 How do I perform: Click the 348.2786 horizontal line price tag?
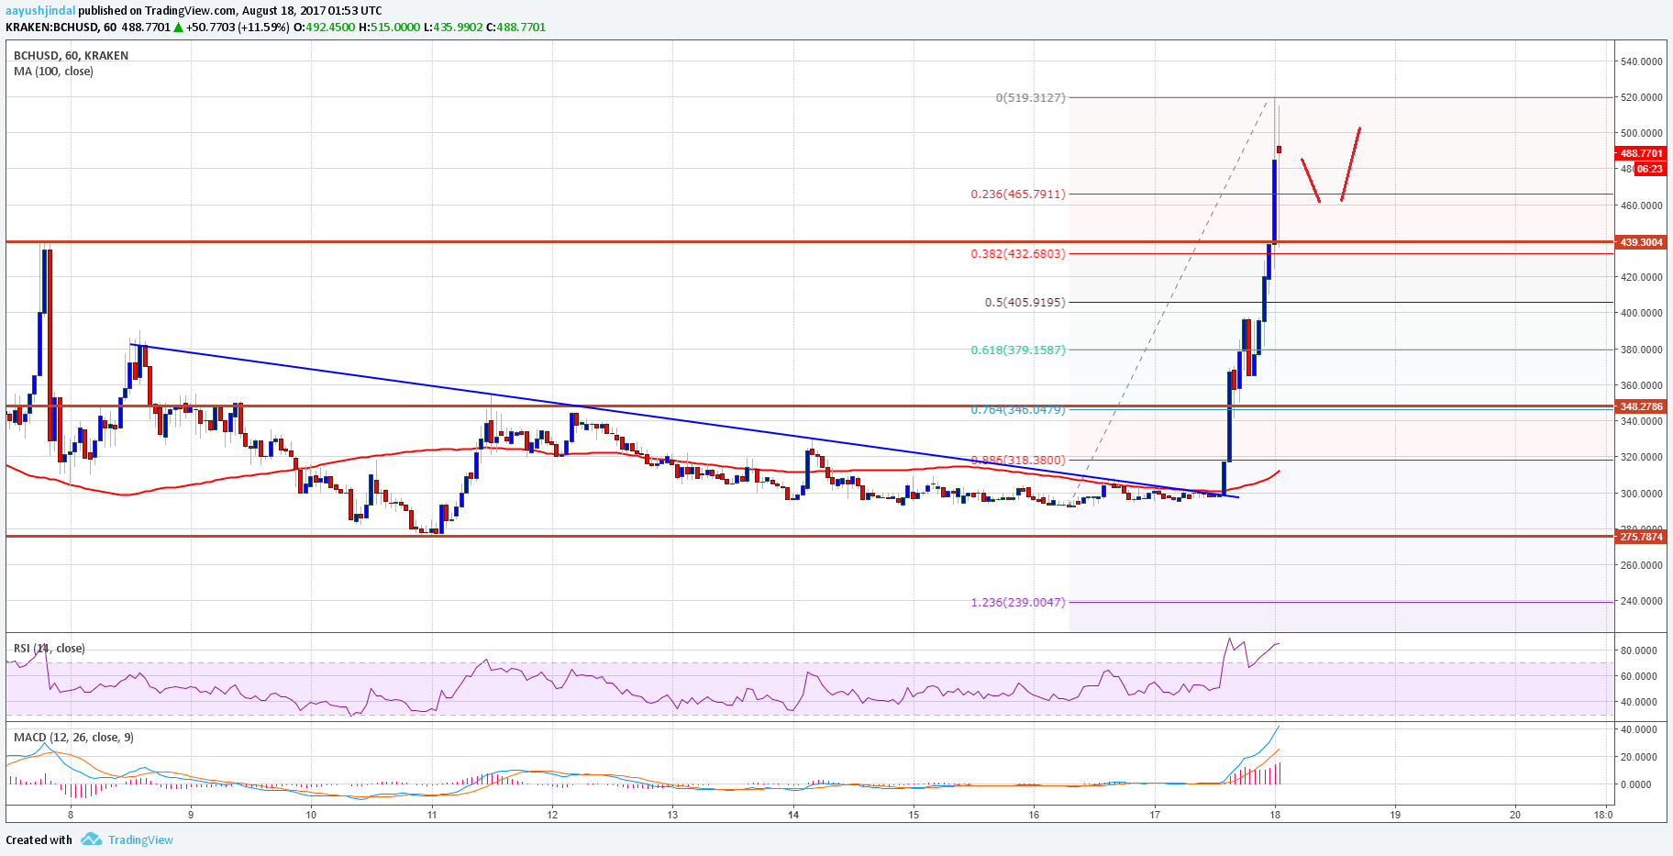pos(1641,406)
